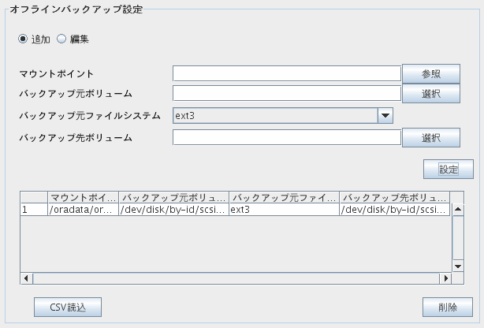Select the 編集 radio button

61,39
